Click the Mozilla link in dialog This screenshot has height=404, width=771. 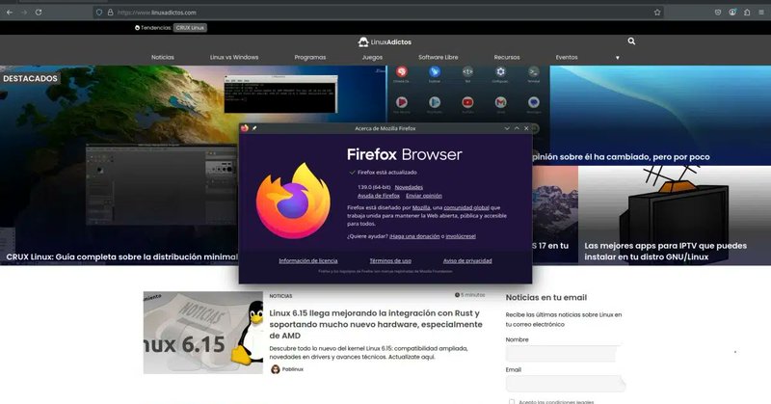click(x=421, y=207)
